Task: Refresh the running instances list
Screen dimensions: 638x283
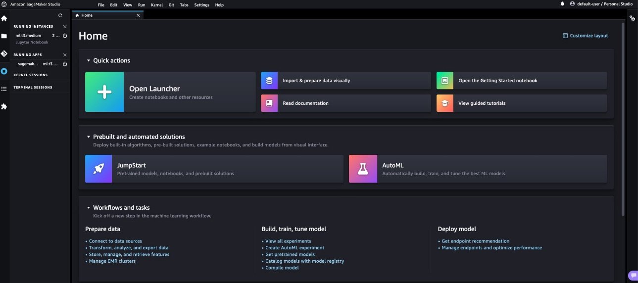Action: pyautogui.click(x=60, y=15)
